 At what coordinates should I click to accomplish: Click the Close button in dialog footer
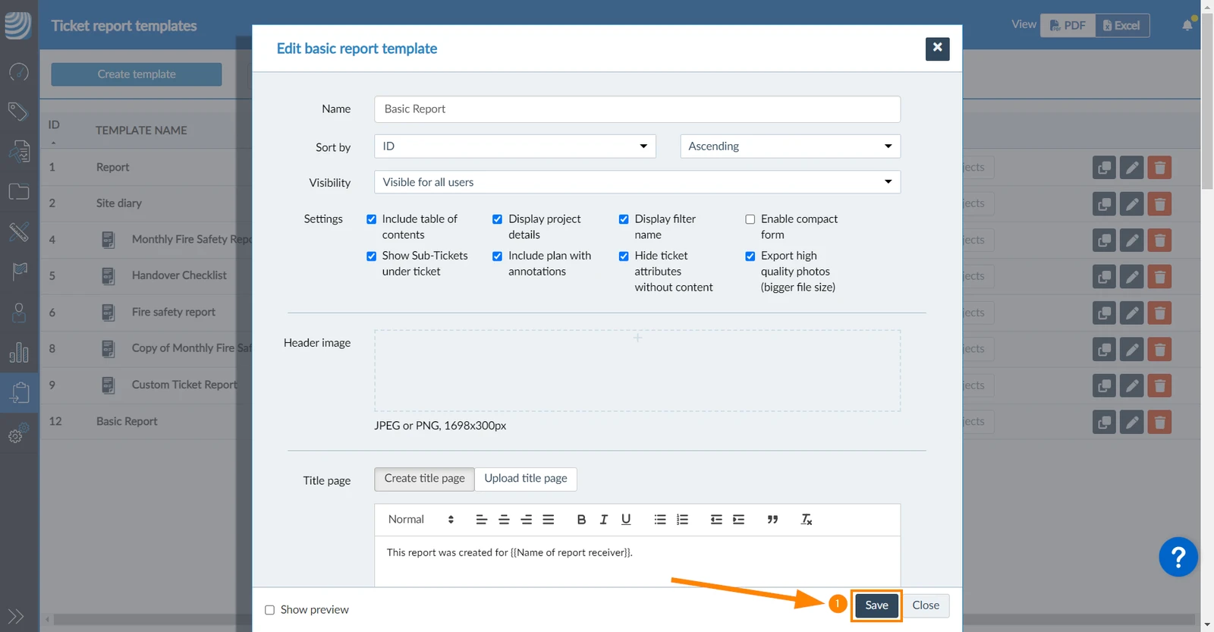pos(926,605)
